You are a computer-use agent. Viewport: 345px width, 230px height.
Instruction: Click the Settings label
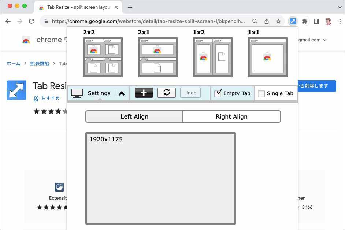click(99, 93)
